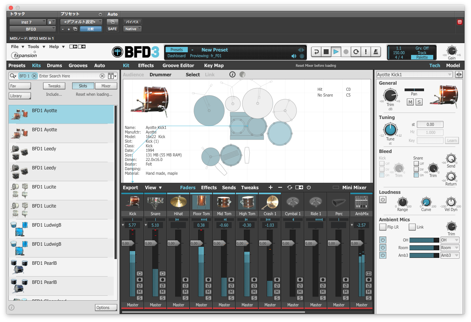This screenshot has height=322, width=471.
Task: Click the Options button
Action: point(106,308)
